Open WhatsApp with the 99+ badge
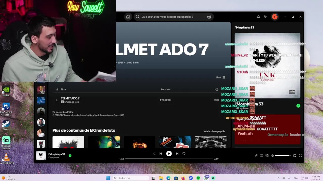Viewport: 323px width, 181px height. (x=206, y=178)
